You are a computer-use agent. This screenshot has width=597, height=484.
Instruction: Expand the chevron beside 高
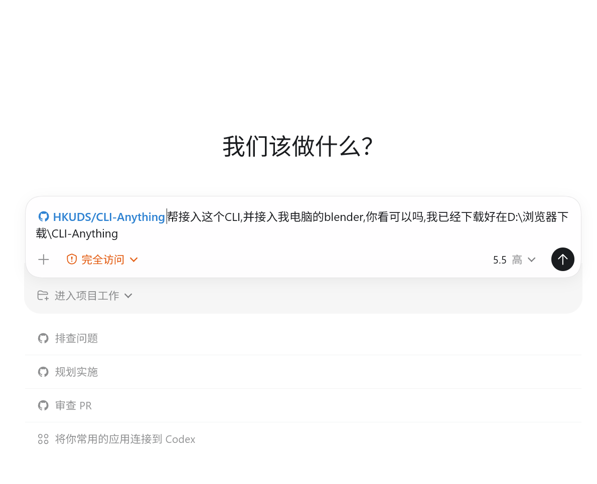(x=531, y=260)
